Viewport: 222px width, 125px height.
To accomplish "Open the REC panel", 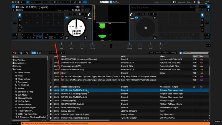I will click(61, 2).
